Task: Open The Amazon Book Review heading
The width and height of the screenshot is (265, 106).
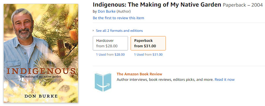Action: click(139, 74)
